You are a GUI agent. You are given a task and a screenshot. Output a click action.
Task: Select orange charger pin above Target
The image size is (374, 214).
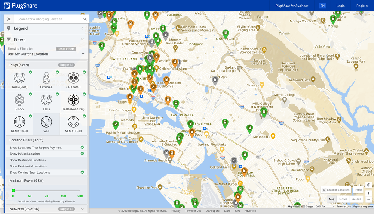130,98
